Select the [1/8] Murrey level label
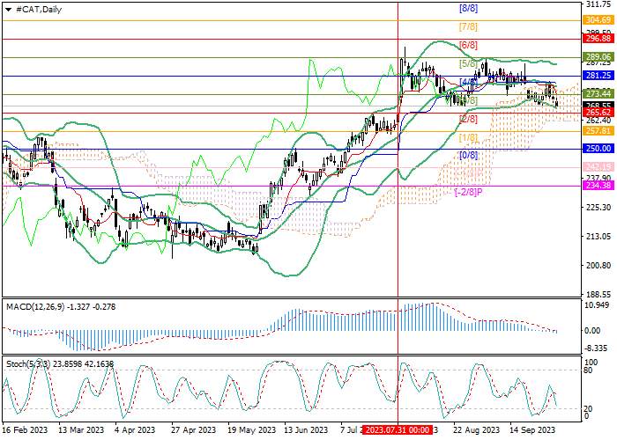 468,137
